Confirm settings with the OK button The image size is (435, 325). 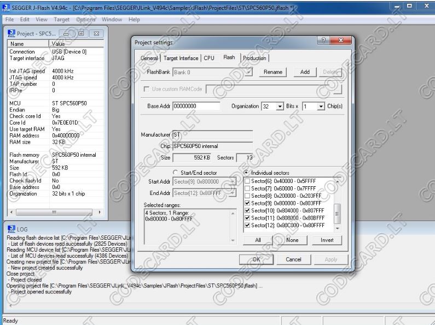(256, 259)
